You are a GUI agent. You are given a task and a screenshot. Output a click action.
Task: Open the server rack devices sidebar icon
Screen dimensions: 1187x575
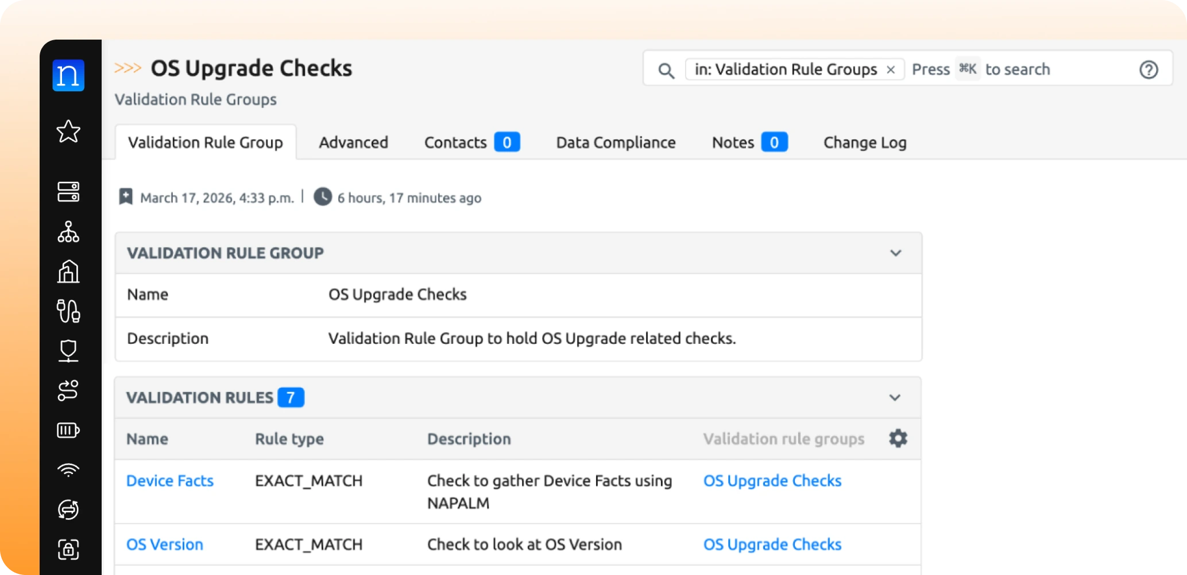click(68, 192)
